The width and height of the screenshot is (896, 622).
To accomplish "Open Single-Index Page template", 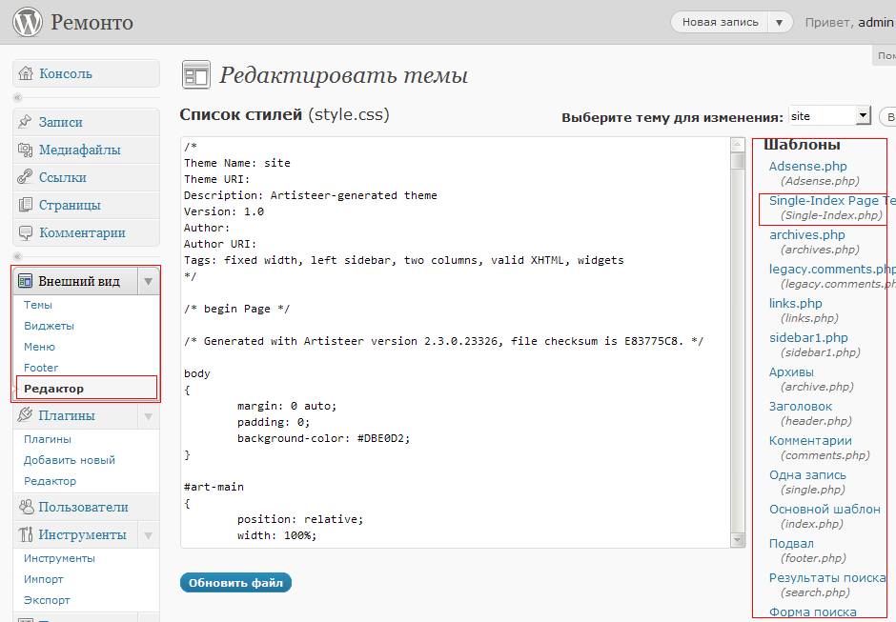I will (x=832, y=200).
